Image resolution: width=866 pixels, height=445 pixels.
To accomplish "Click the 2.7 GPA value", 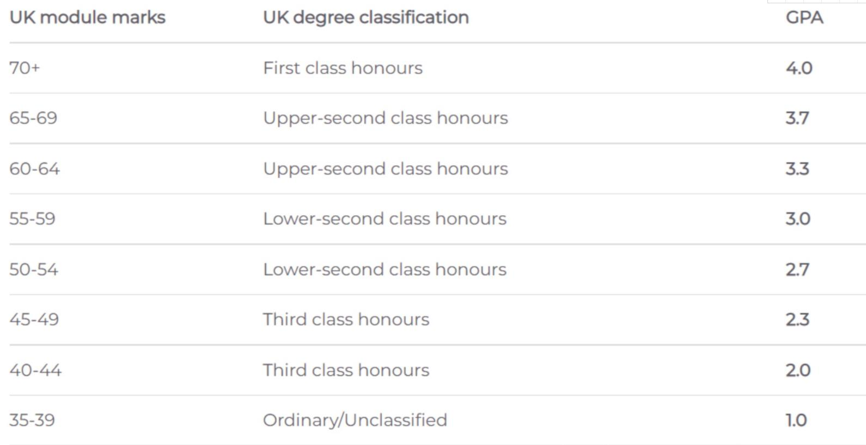I will point(797,270).
